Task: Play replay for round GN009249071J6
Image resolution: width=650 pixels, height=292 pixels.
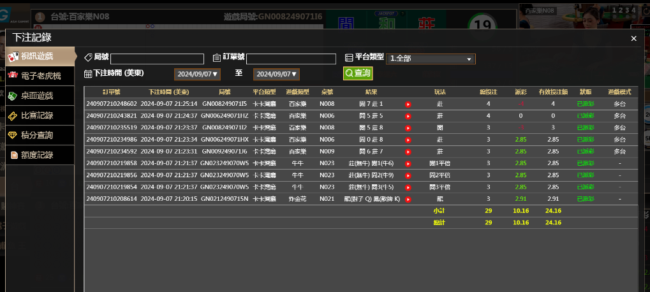Action: click(x=408, y=151)
